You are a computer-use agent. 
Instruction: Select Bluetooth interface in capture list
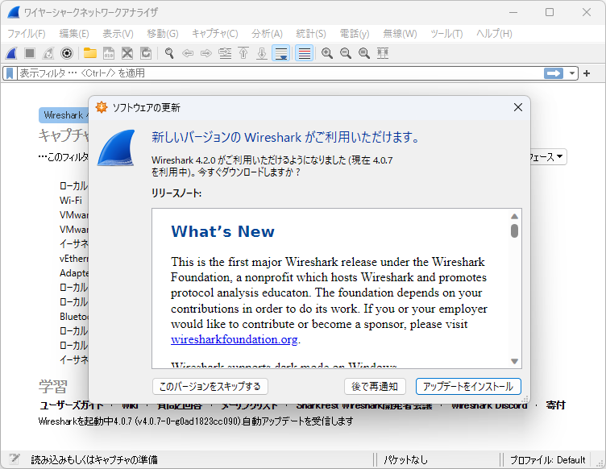click(74, 317)
